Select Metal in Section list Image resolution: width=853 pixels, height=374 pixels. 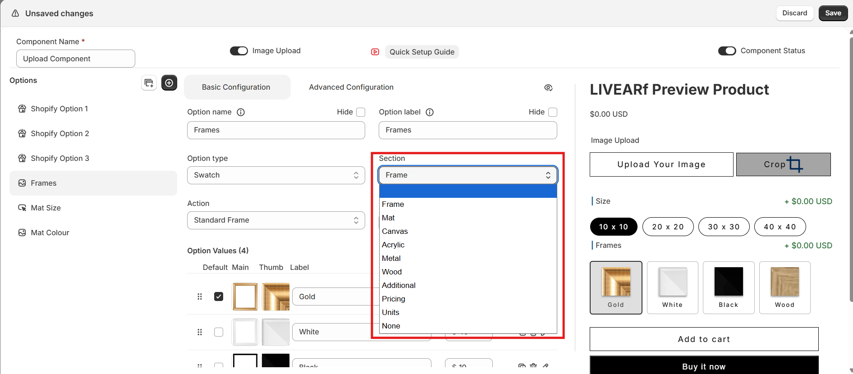click(x=468, y=259)
